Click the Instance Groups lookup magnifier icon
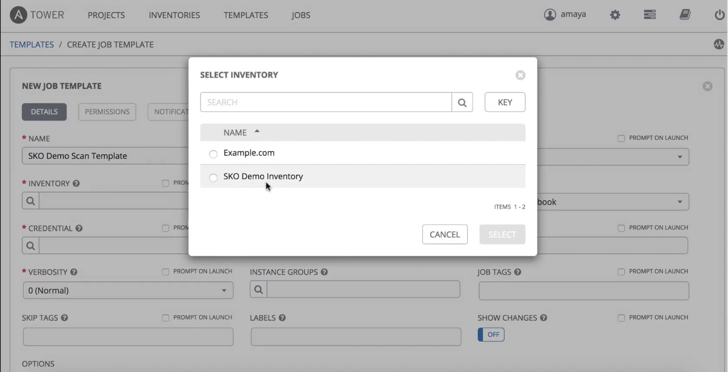The image size is (728, 372). [259, 290]
